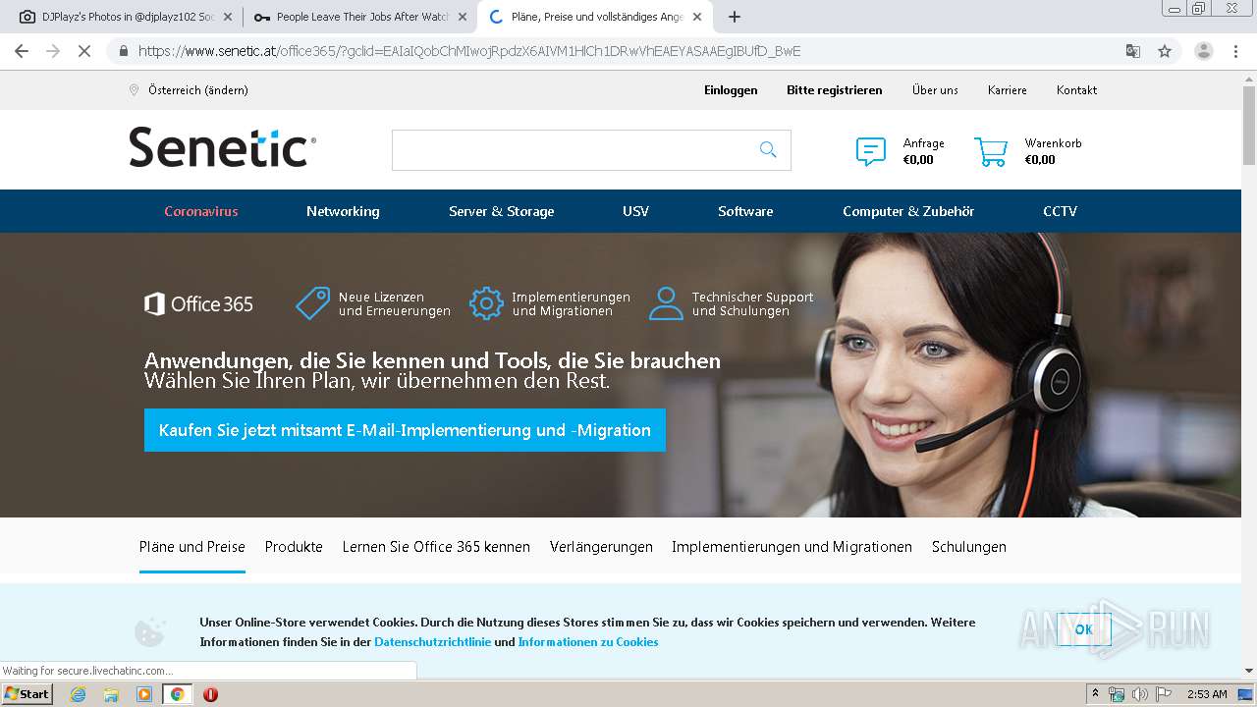Viewport: 1257px width, 707px height.
Task: Open the Software category
Action: (745, 211)
